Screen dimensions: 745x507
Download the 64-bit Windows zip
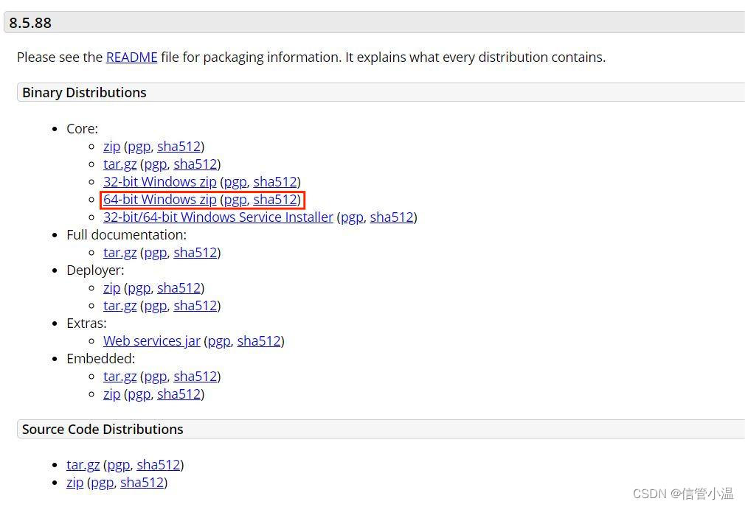click(159, 200)
